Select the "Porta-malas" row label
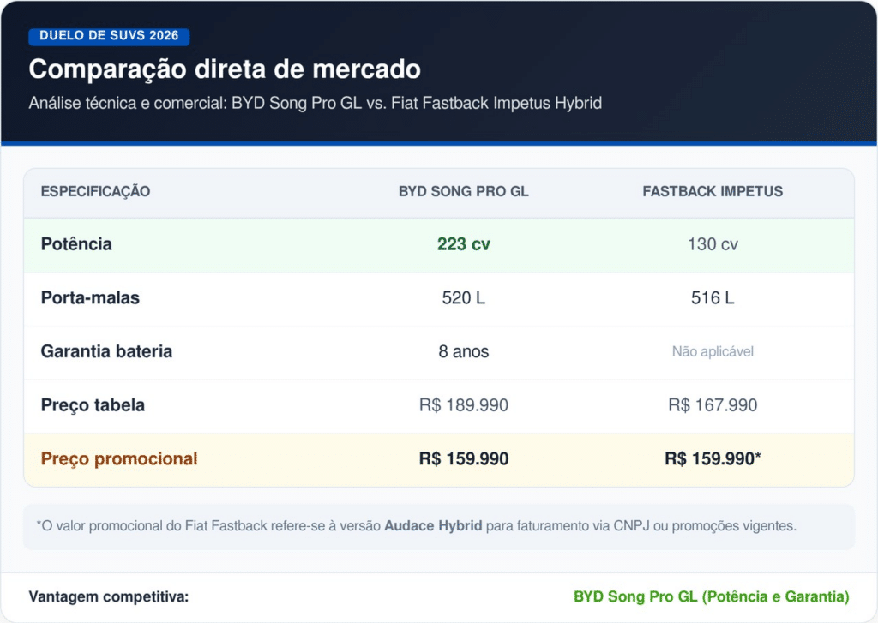 coord(90,298)
